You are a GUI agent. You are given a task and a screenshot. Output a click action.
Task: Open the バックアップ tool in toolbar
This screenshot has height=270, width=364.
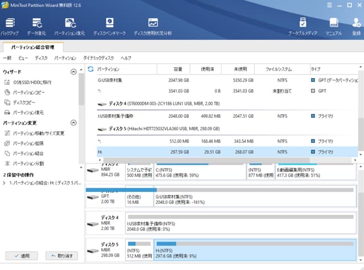(x=10, y=27)
